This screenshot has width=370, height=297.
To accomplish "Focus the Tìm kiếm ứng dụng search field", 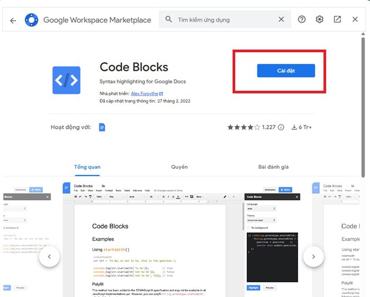I will 225,20.
